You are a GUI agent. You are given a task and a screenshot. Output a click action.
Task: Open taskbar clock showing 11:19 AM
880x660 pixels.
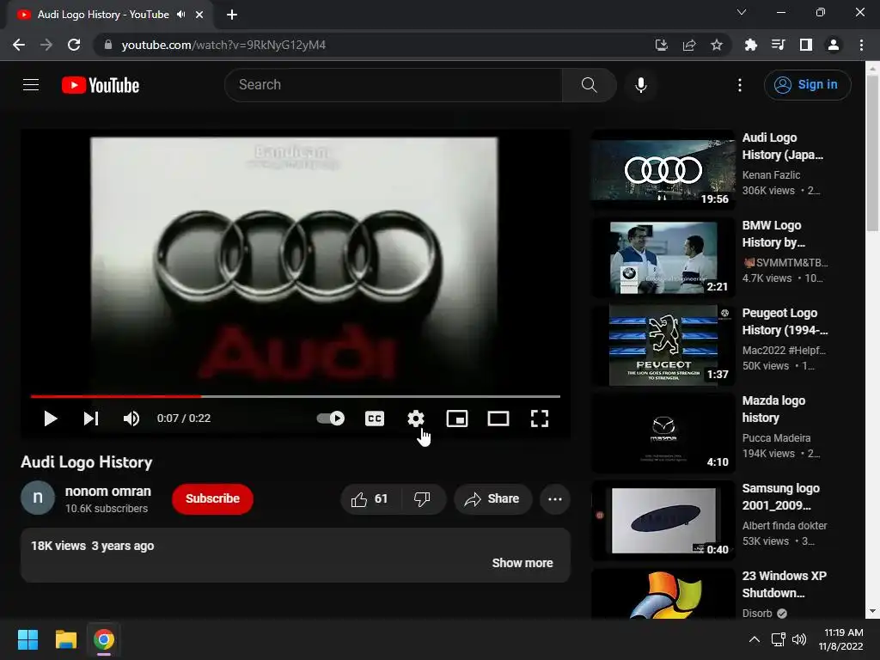(x=840, y=639)
